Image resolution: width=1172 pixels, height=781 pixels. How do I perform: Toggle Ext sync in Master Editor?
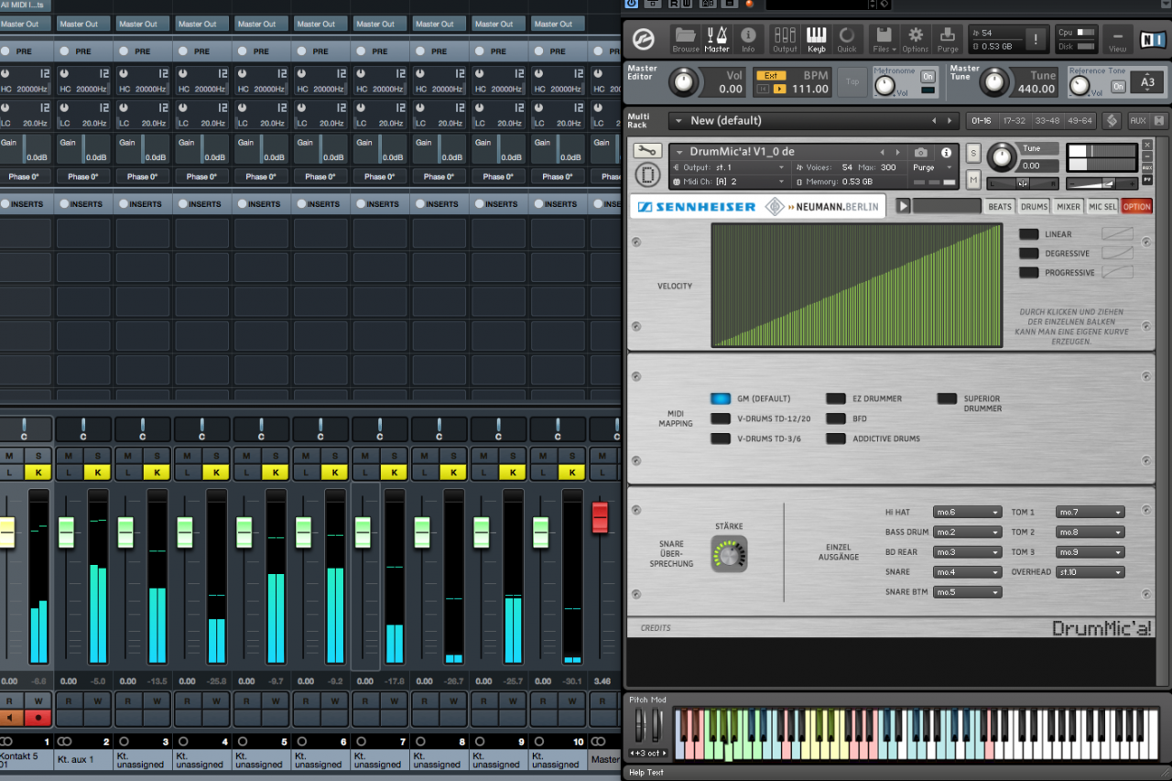771,76
